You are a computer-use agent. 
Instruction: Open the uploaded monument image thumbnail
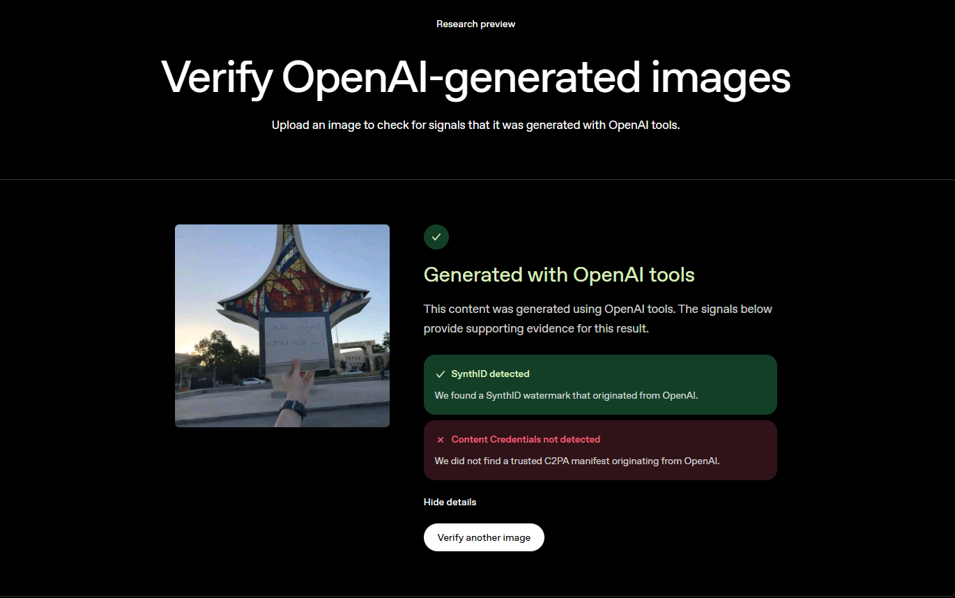coord(282,325)
